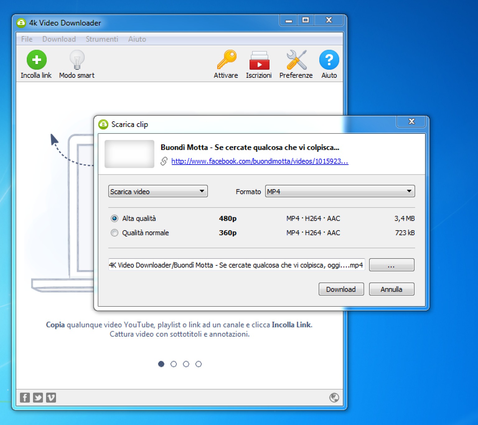Maximize the 4k Video Downloader window

click(306, 20)
